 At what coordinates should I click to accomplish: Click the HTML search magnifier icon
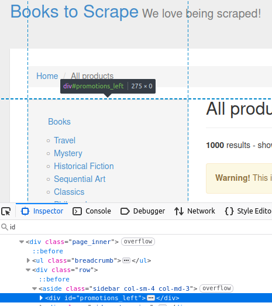(x=5, y=227)
